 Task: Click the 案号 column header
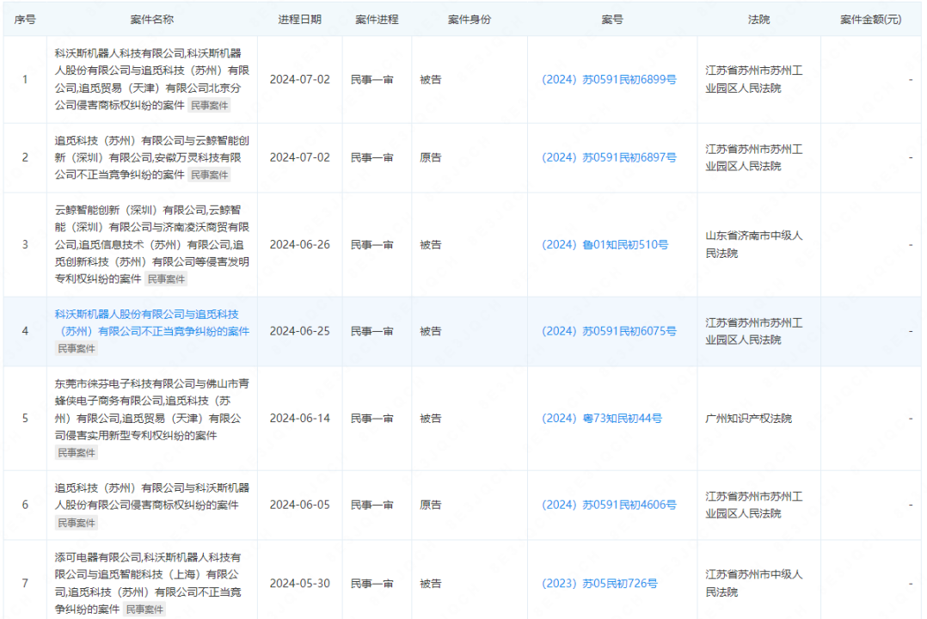(612, 20)
